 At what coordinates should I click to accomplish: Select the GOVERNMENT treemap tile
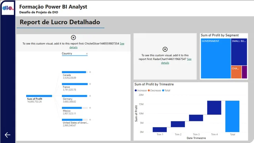coord(216,58)
